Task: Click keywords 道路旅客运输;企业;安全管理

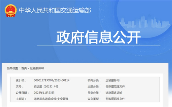Action: coord(51,99)
